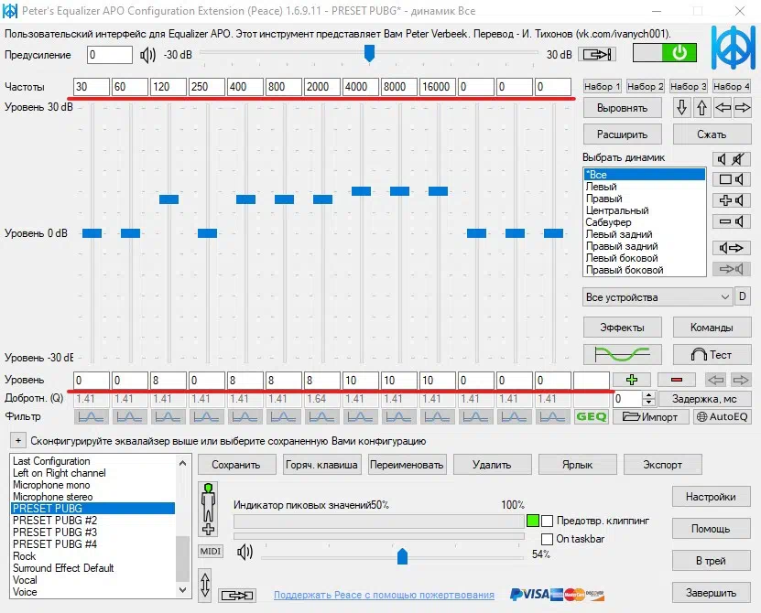Click the down arrow shift levels button
The height and width of the screenshot is (613, 761).
coord(681,107)
